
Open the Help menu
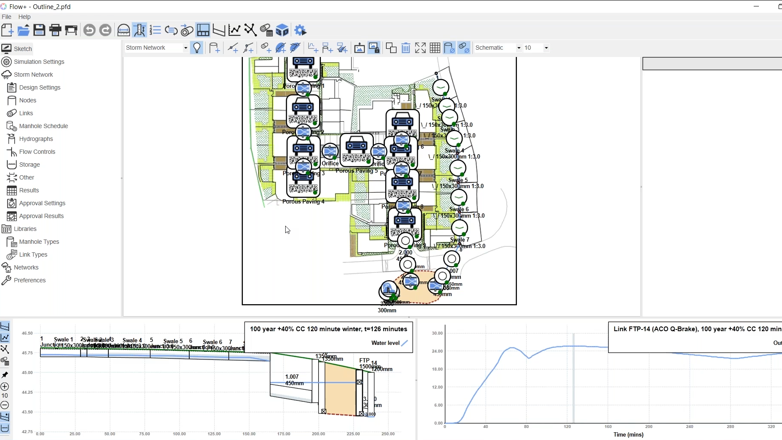[24, 17]
